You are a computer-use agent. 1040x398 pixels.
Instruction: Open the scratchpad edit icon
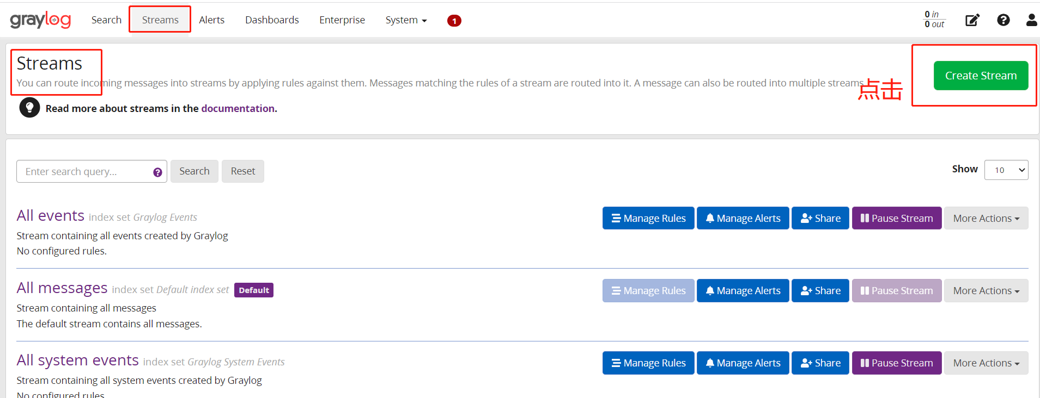coord(972,20)
